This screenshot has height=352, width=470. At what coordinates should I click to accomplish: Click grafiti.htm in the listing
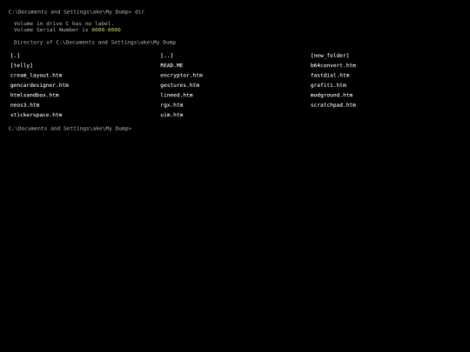(328, 85)
